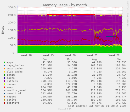Click the '250 G' y-axis label
Image resolution: width=130 pixels, height=112 pixels.
[x=12, y=15]
